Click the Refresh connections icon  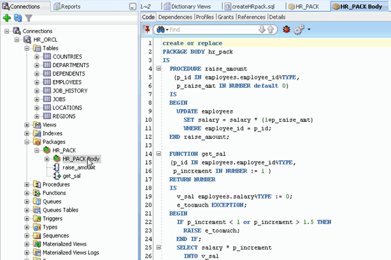pyautogui.click(x=18, y=18)
